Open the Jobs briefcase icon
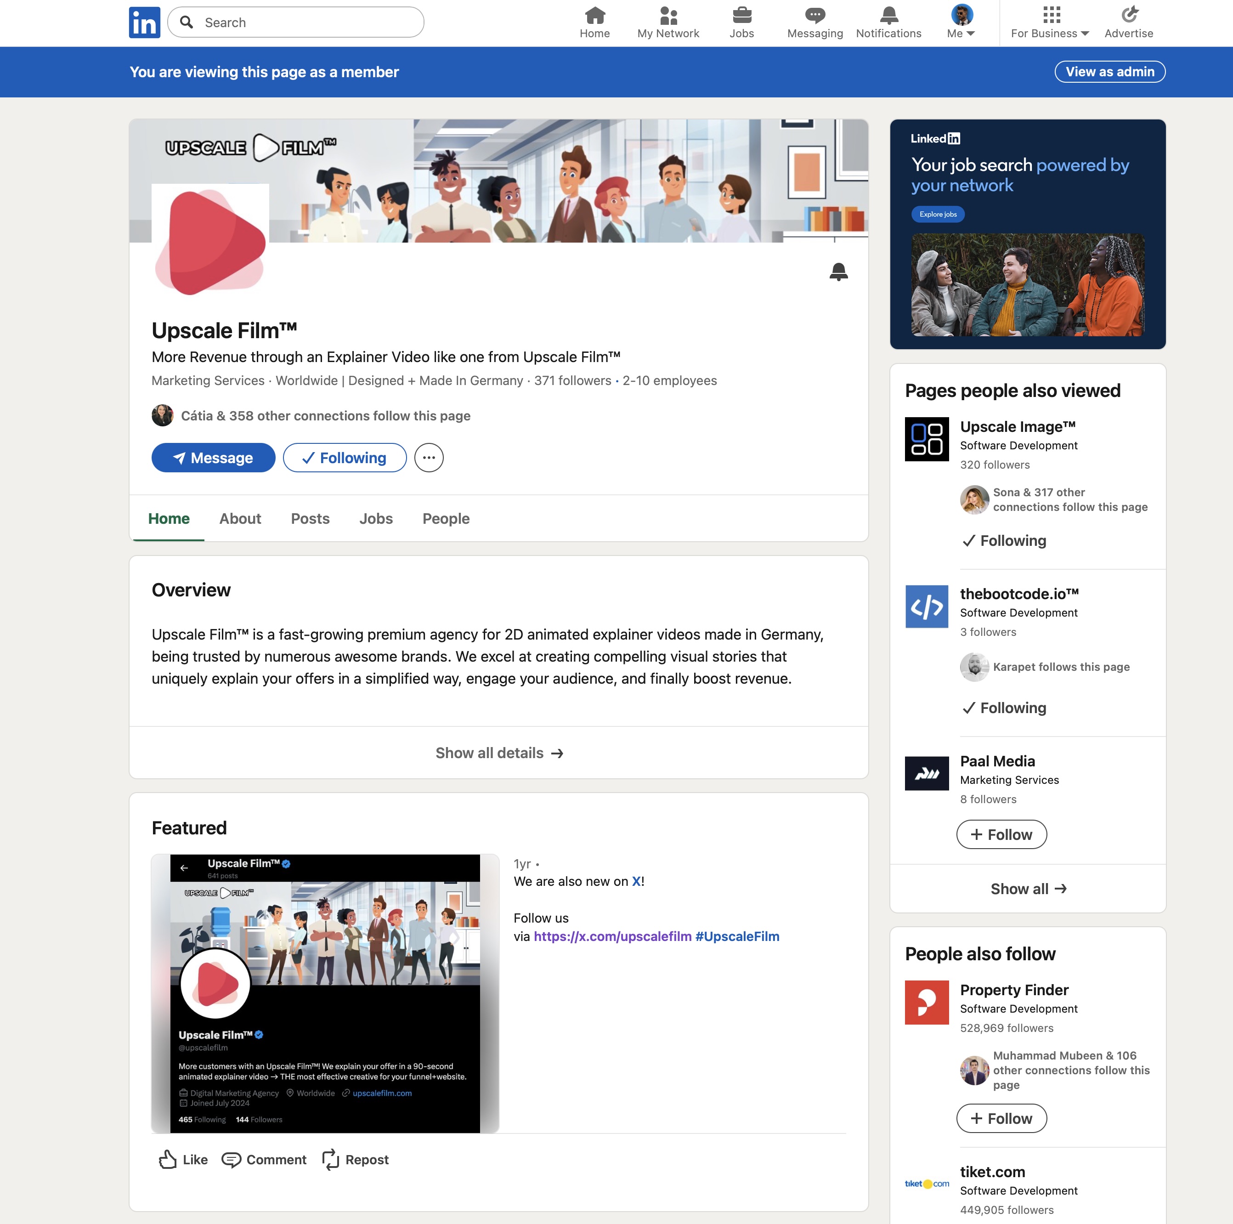The width and height of the screenshot is (1233, 1224). coord(741,15)
